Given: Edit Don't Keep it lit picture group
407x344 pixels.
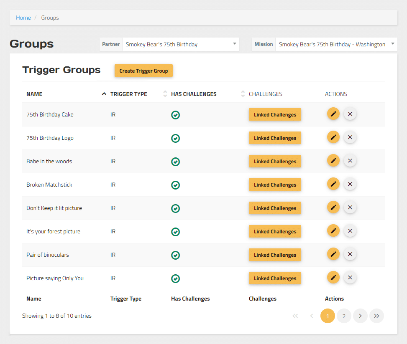Looking at the screenshot, I should click(333, 207).
